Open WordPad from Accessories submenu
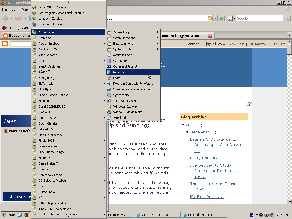This screenshot has width=292, height=219. [133, 118]
